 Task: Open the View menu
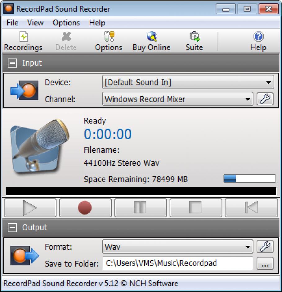pos(35,23)
